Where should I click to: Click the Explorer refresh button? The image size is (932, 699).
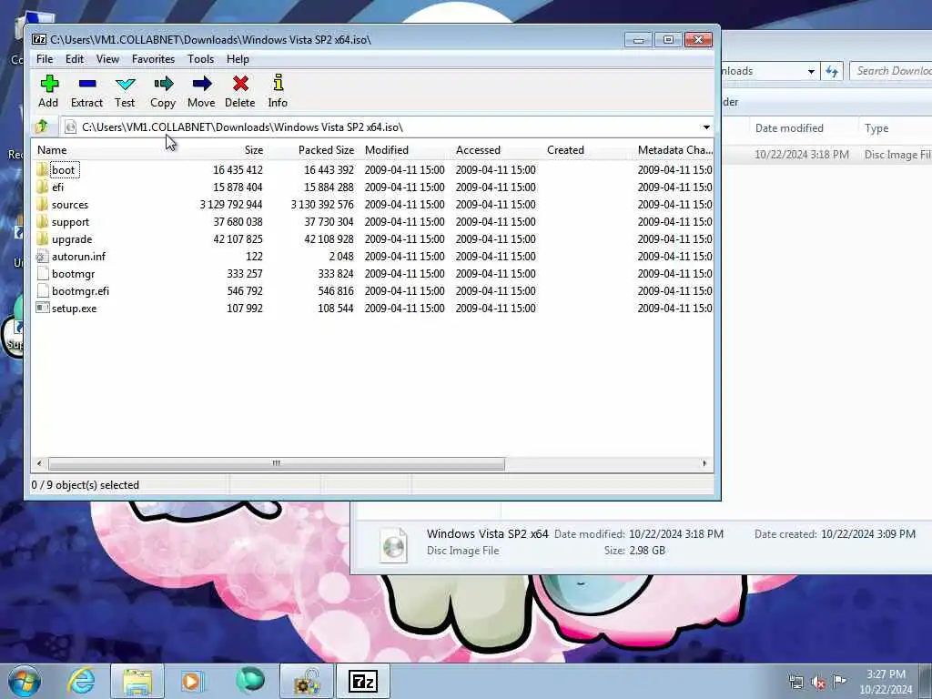(x=832, y=71)
